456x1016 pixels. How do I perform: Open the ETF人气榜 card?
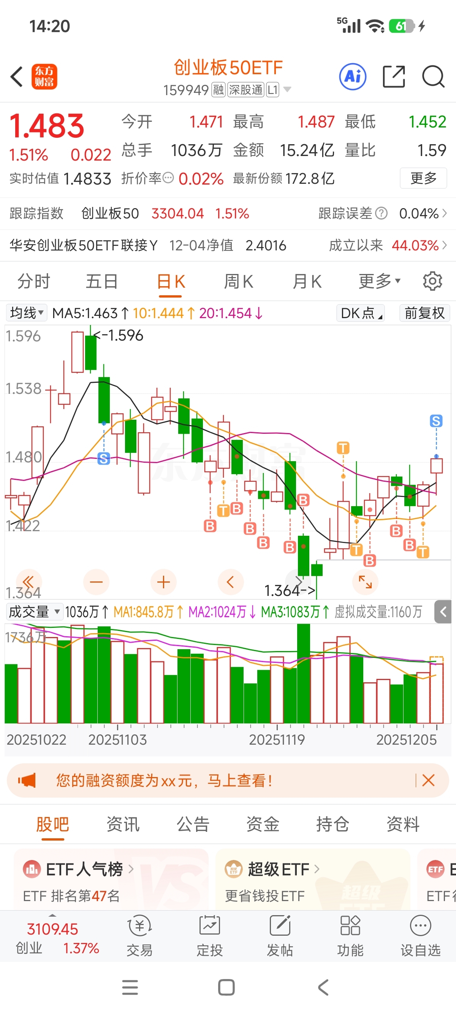pos(111,879)
